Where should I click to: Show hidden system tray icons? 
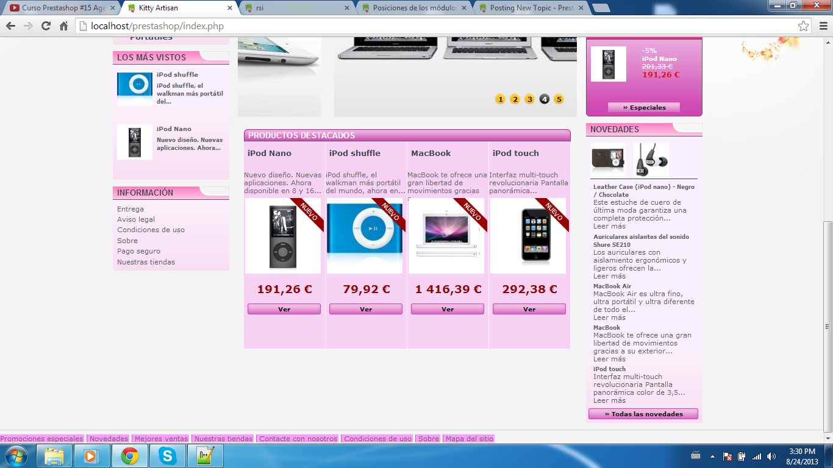712,456
